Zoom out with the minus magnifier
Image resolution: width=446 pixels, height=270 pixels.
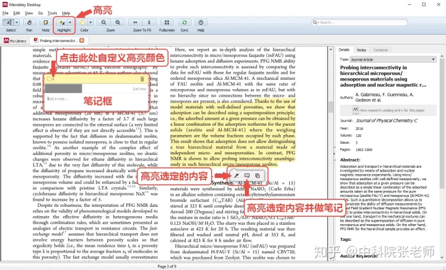tap(104, 22)
